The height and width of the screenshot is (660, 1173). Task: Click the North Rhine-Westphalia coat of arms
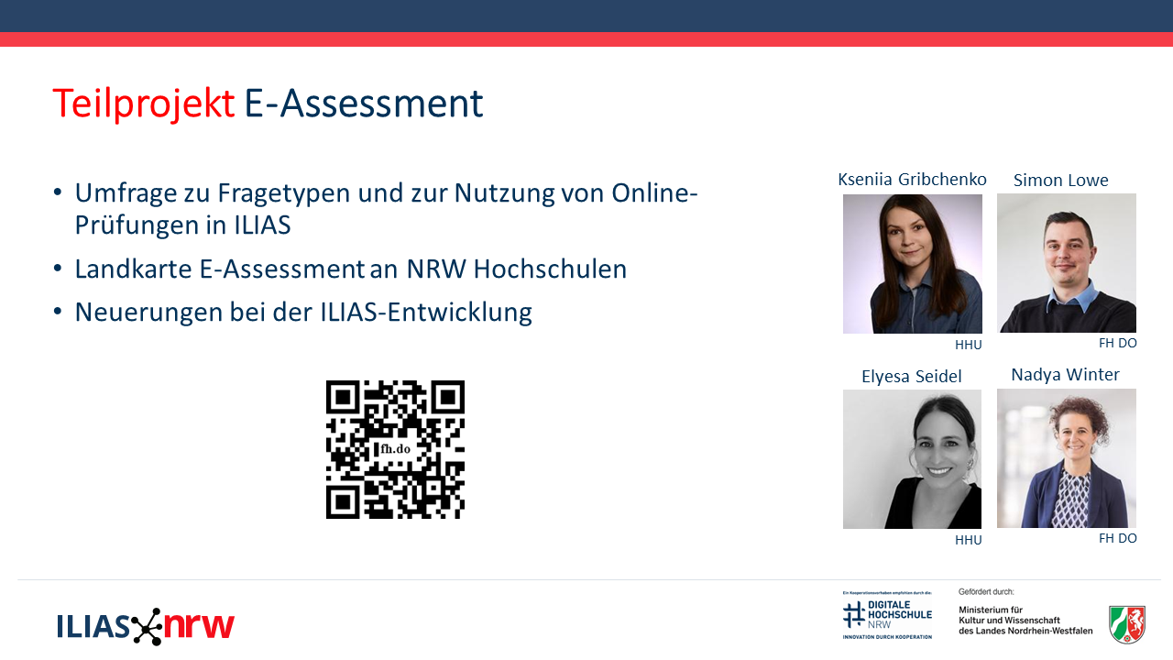point(1126,624)
